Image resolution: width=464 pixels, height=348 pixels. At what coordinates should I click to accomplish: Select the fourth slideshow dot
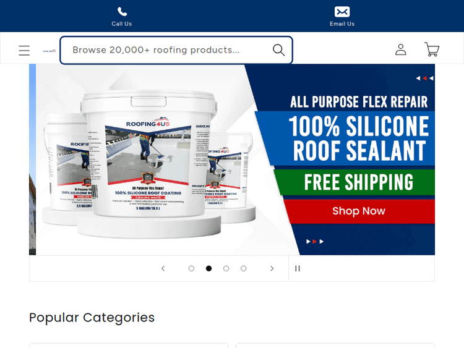[244, 268]
